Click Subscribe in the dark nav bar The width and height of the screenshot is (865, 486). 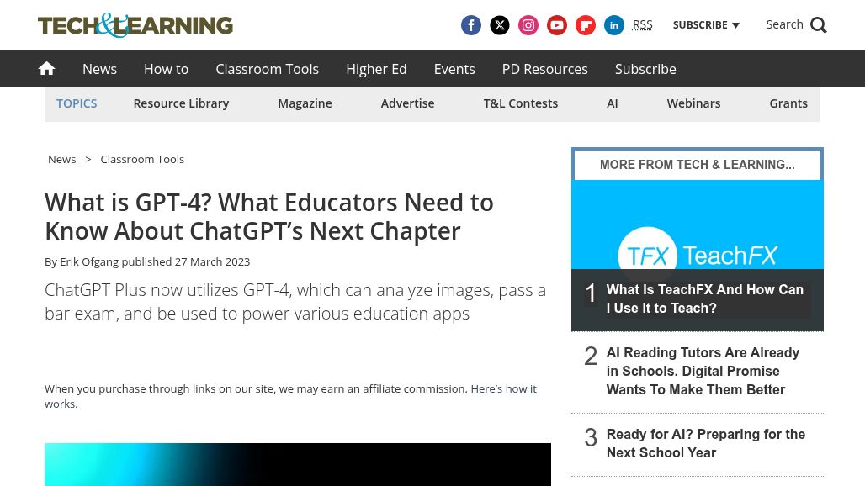[645, 69]
